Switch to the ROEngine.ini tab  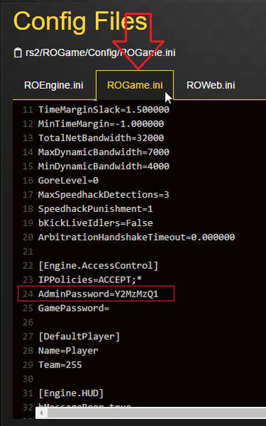coord(54,85)
